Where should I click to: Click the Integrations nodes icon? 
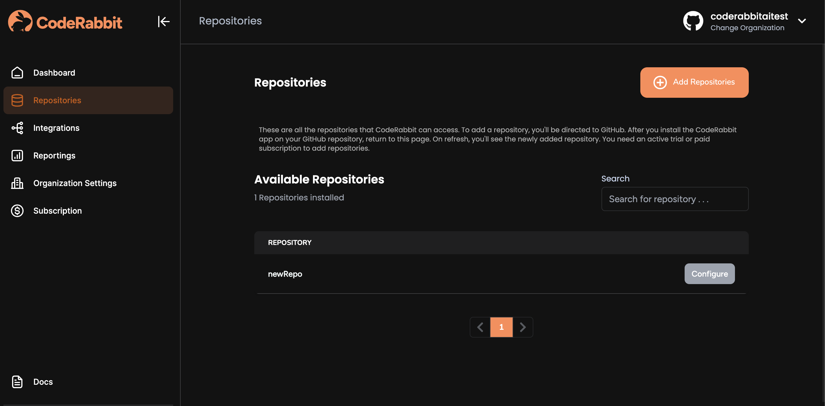point(17,128)
